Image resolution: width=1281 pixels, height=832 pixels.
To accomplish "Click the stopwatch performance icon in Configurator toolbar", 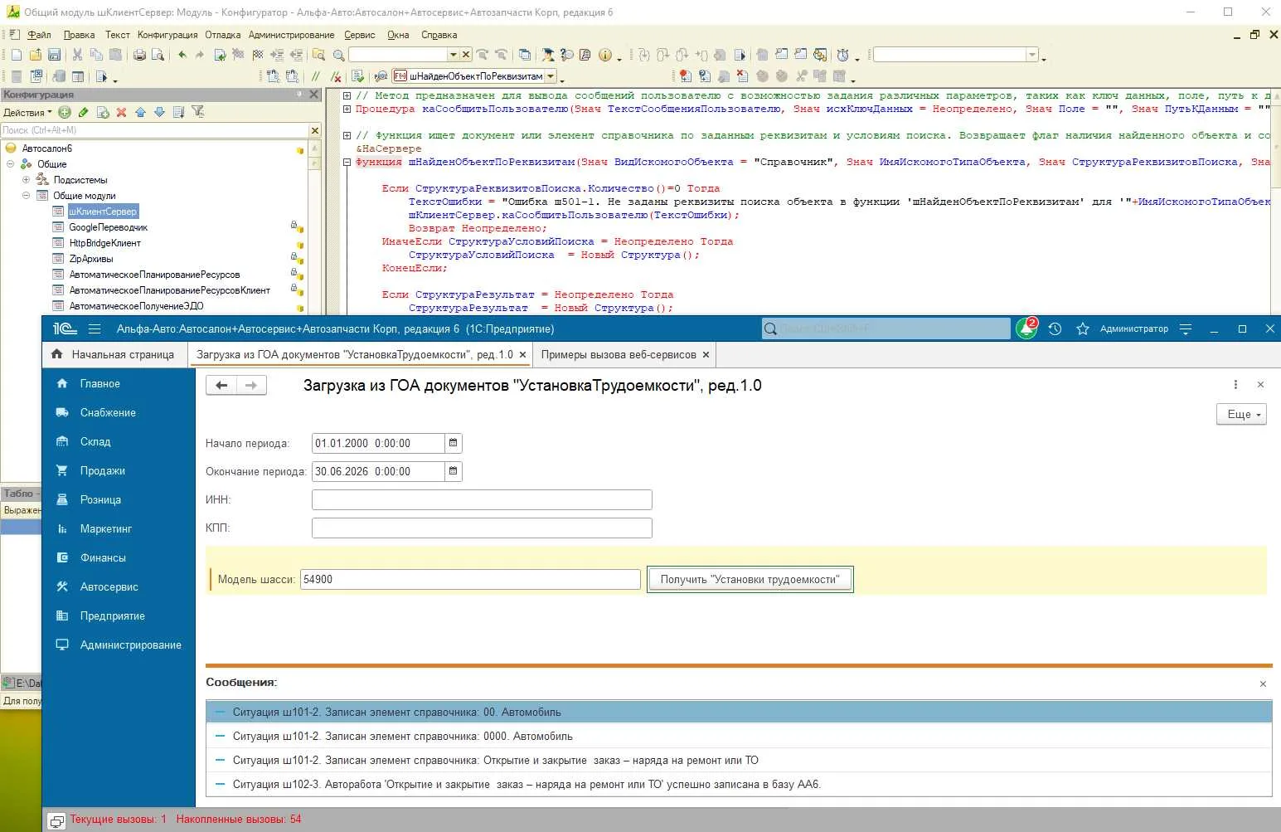I will (x=843, y=55).
